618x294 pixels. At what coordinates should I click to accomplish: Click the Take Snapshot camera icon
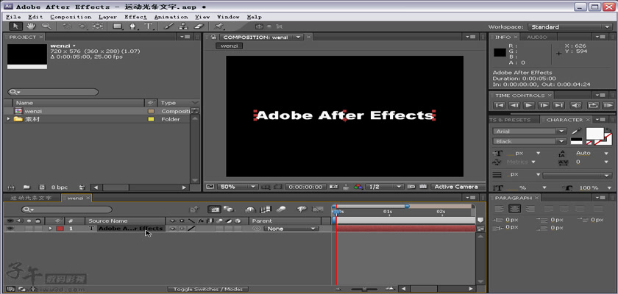334,187
